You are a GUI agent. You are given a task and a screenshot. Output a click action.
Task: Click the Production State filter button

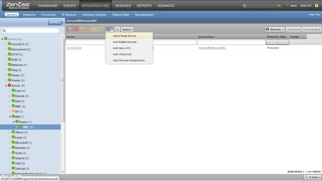277,42
